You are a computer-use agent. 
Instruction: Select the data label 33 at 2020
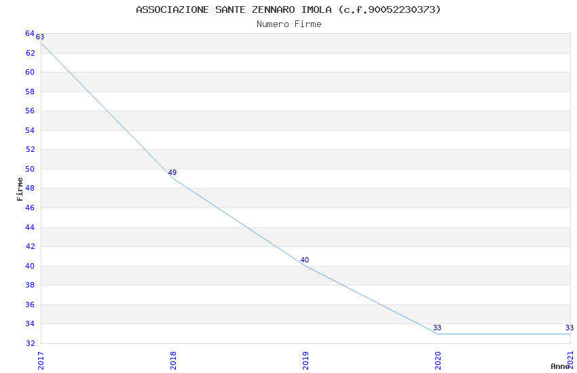[437, 328]
